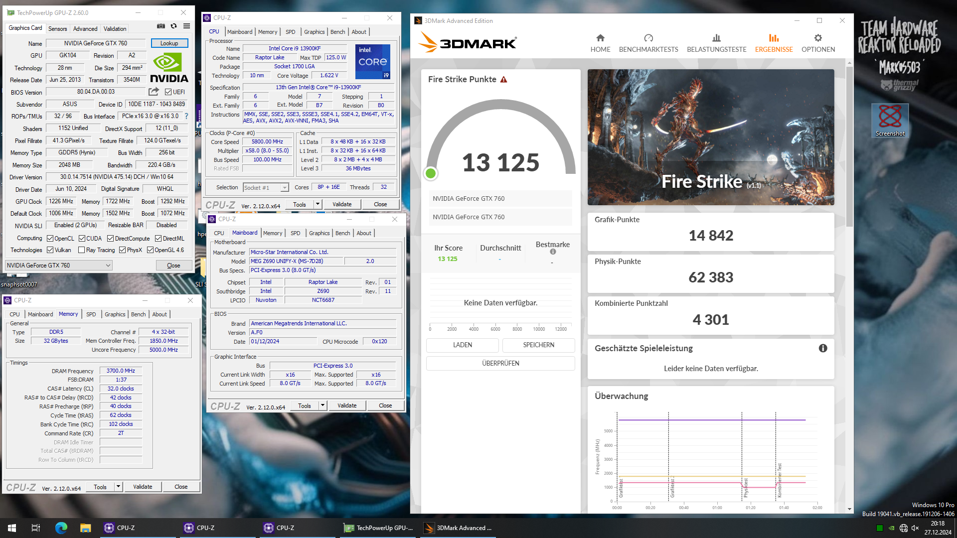Click the muted volume tray icon
Viewport: 957px width, 538px height.
coord(915,528)
